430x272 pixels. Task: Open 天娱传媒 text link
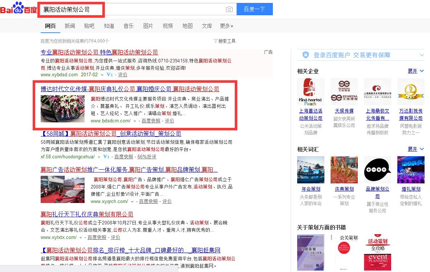[344, 111]
